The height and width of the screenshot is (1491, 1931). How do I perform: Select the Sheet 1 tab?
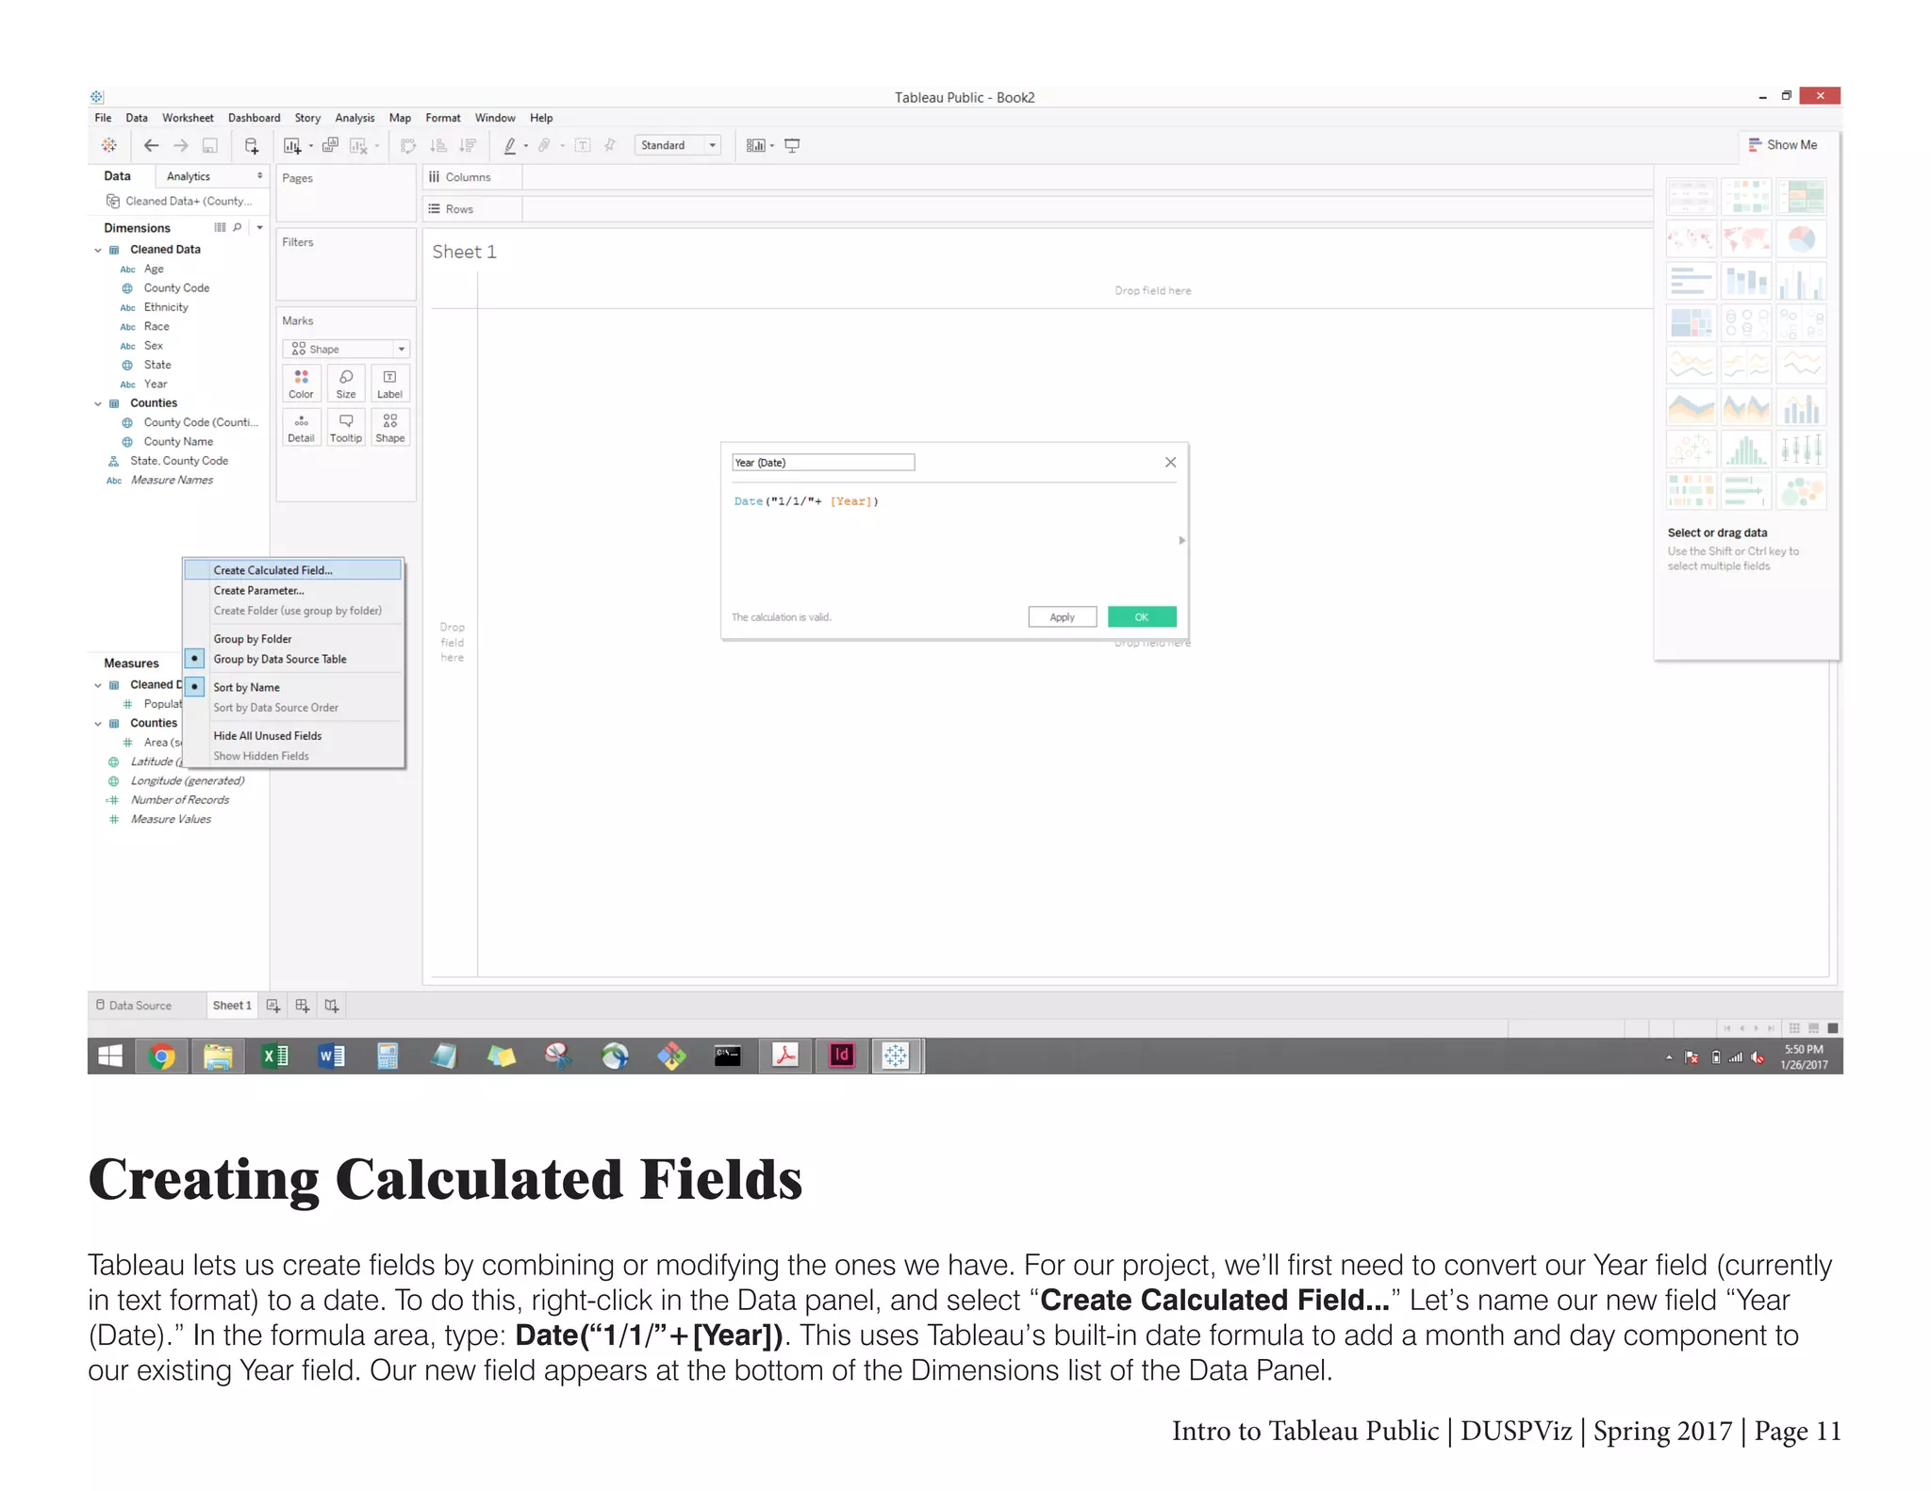click(x=232, y=1006)
